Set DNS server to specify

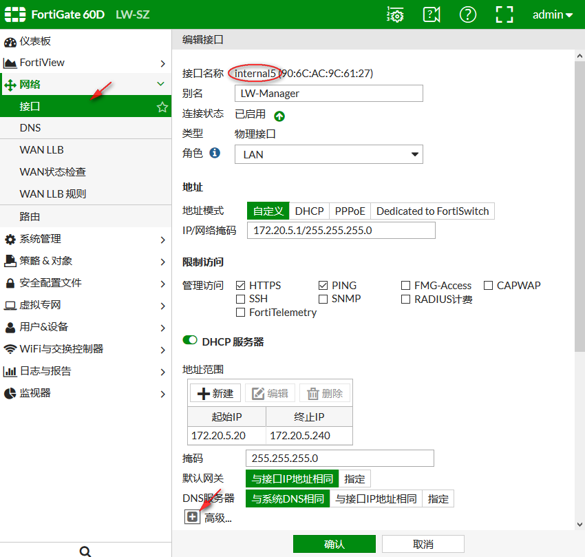[x=438, y=498]
